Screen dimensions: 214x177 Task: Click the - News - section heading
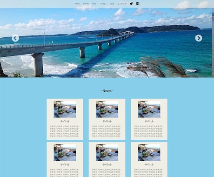coord(107,91)
